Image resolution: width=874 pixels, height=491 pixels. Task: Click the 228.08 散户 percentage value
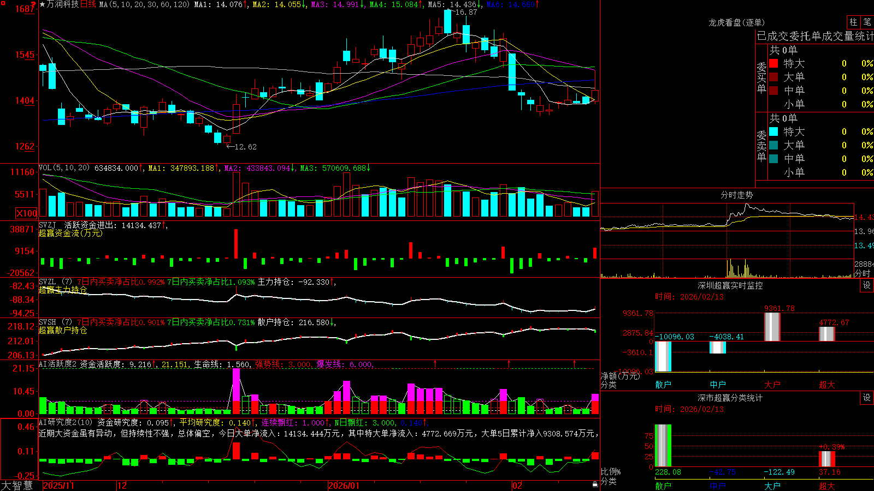pos(668,472)
